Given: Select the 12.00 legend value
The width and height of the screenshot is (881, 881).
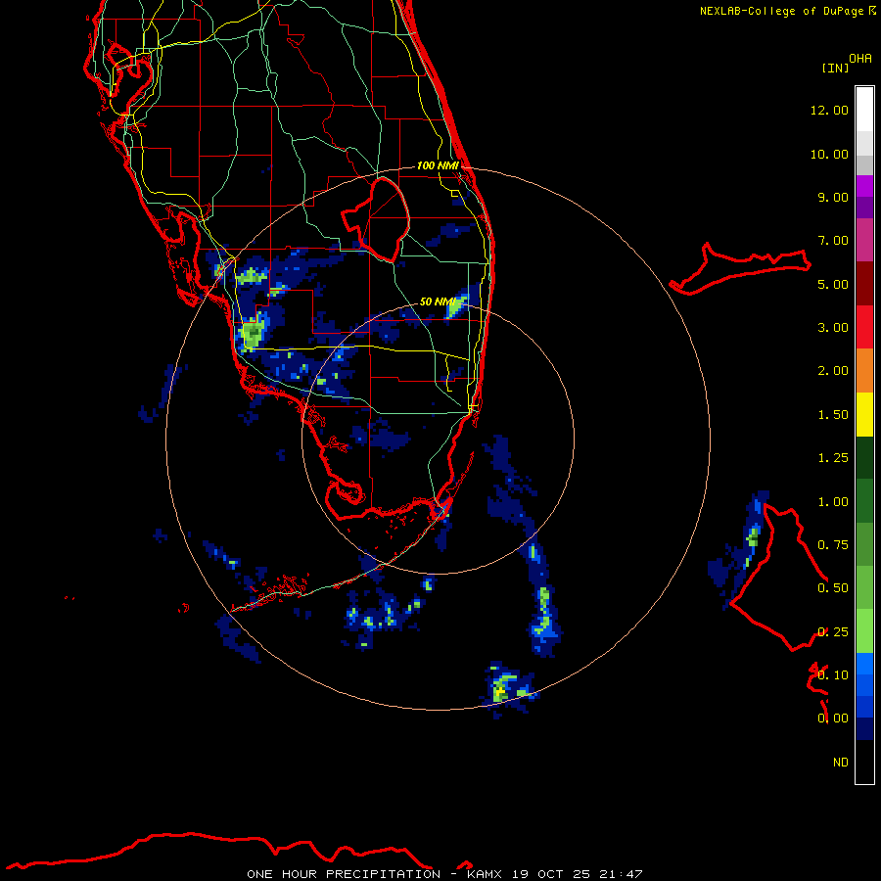Looking at the screenshot, I should pos(829,110).
